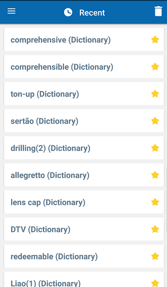Tap the star beside allegretto
Image resolution: width=167 pixels, height=287 pixels.
pos(155,175)
